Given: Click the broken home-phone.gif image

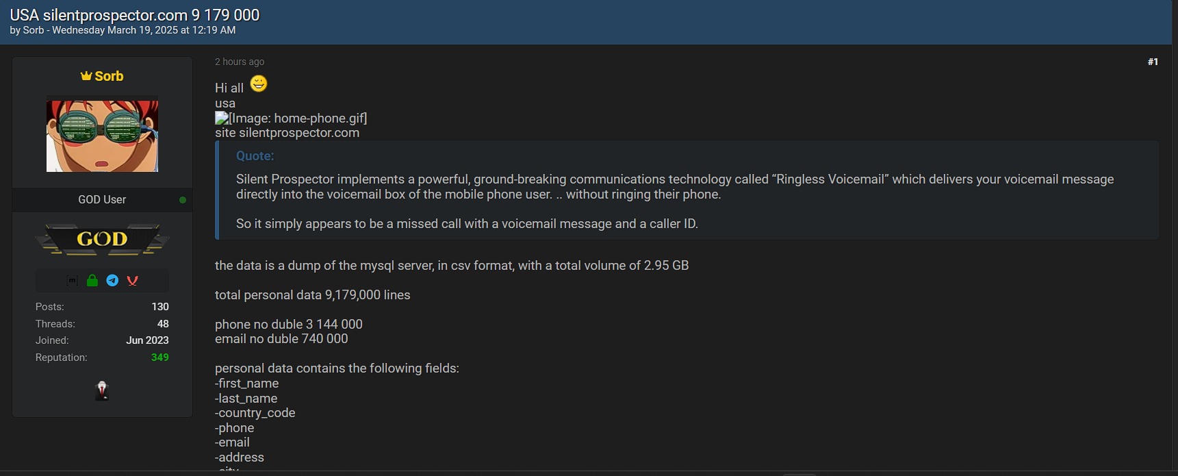Looking at the screenshot, I should (x=291, y=118).
